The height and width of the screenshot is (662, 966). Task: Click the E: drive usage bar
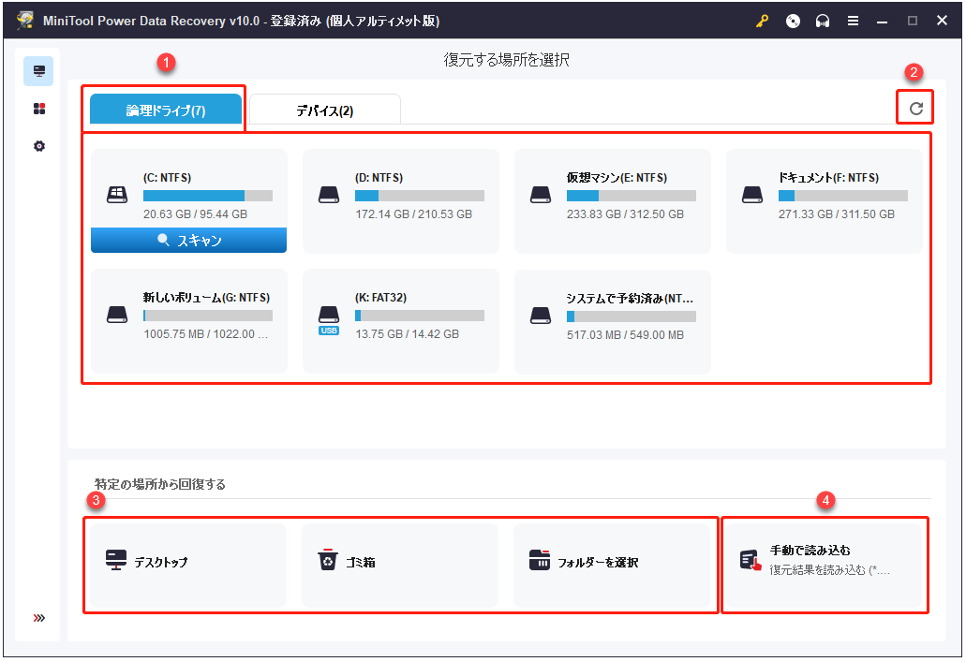[632, 196]
